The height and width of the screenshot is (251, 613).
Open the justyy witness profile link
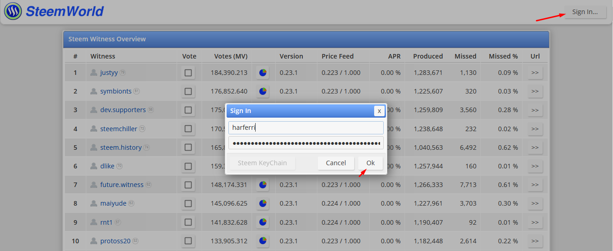[109, 73]
